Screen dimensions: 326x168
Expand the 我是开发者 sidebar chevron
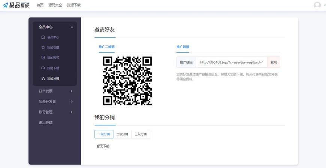click(72, 101)
